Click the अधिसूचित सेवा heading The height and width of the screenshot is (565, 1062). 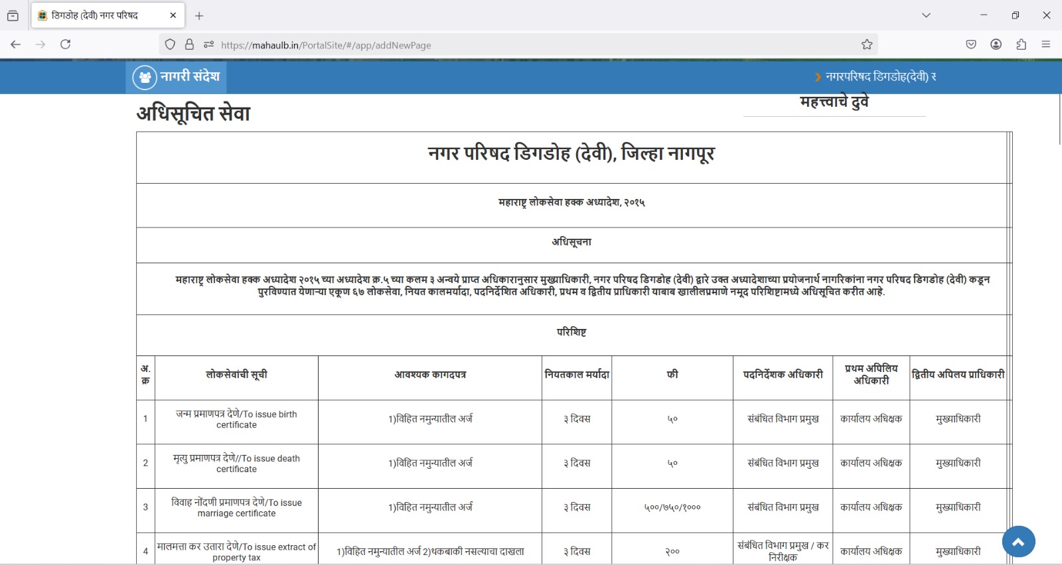(x=193, y=113)
